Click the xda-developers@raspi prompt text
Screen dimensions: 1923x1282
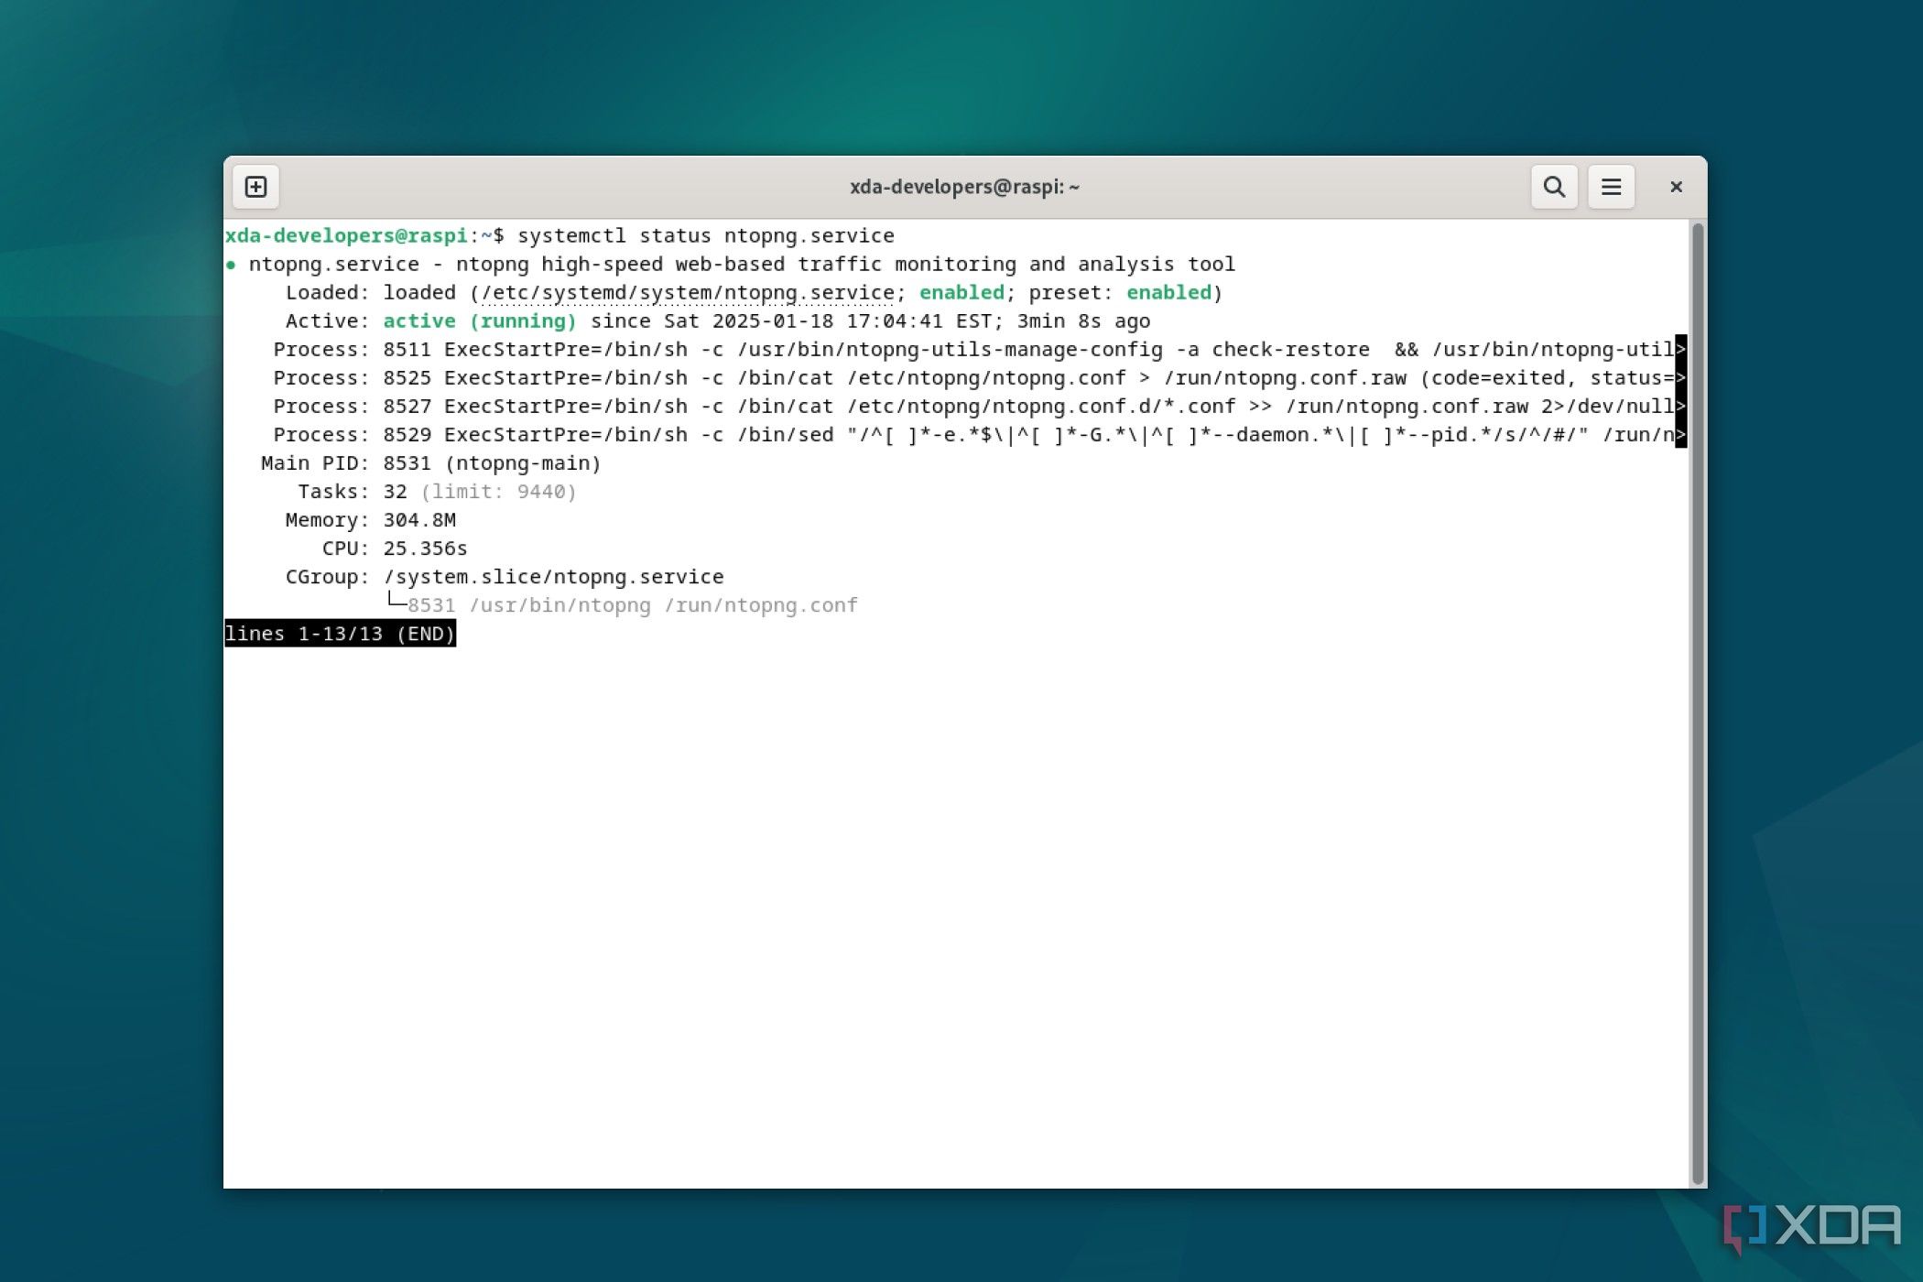pos(346,235)
